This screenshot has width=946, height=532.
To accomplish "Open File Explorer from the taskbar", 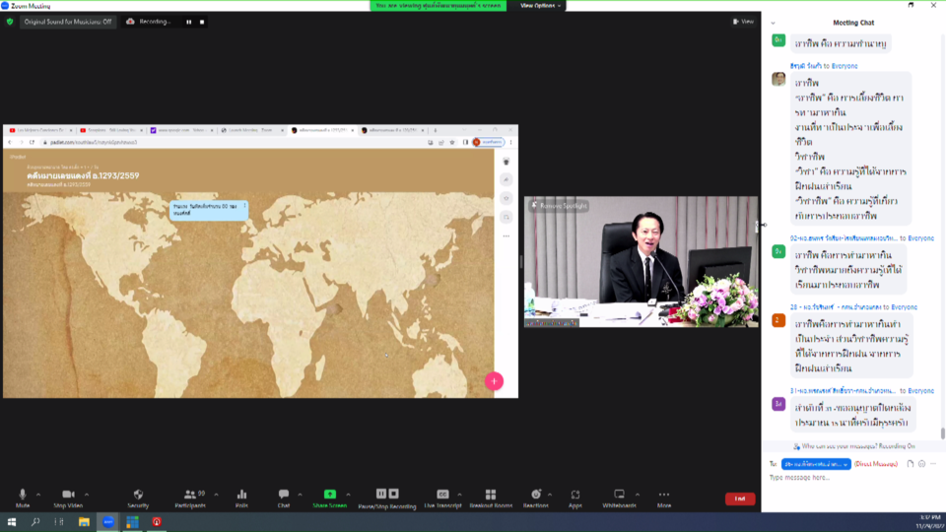I will coord(84,522).
